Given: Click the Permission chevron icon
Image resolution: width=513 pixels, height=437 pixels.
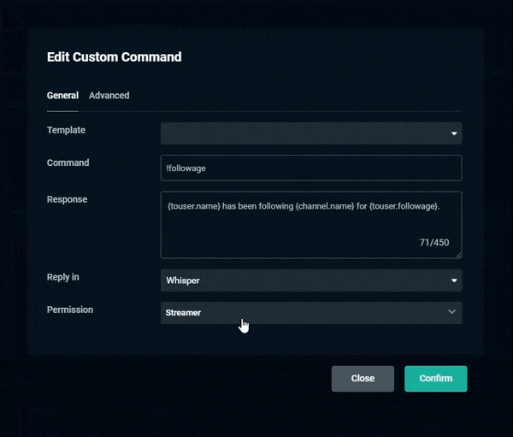Looking at the screenshot, I should [x=451, y=311].
